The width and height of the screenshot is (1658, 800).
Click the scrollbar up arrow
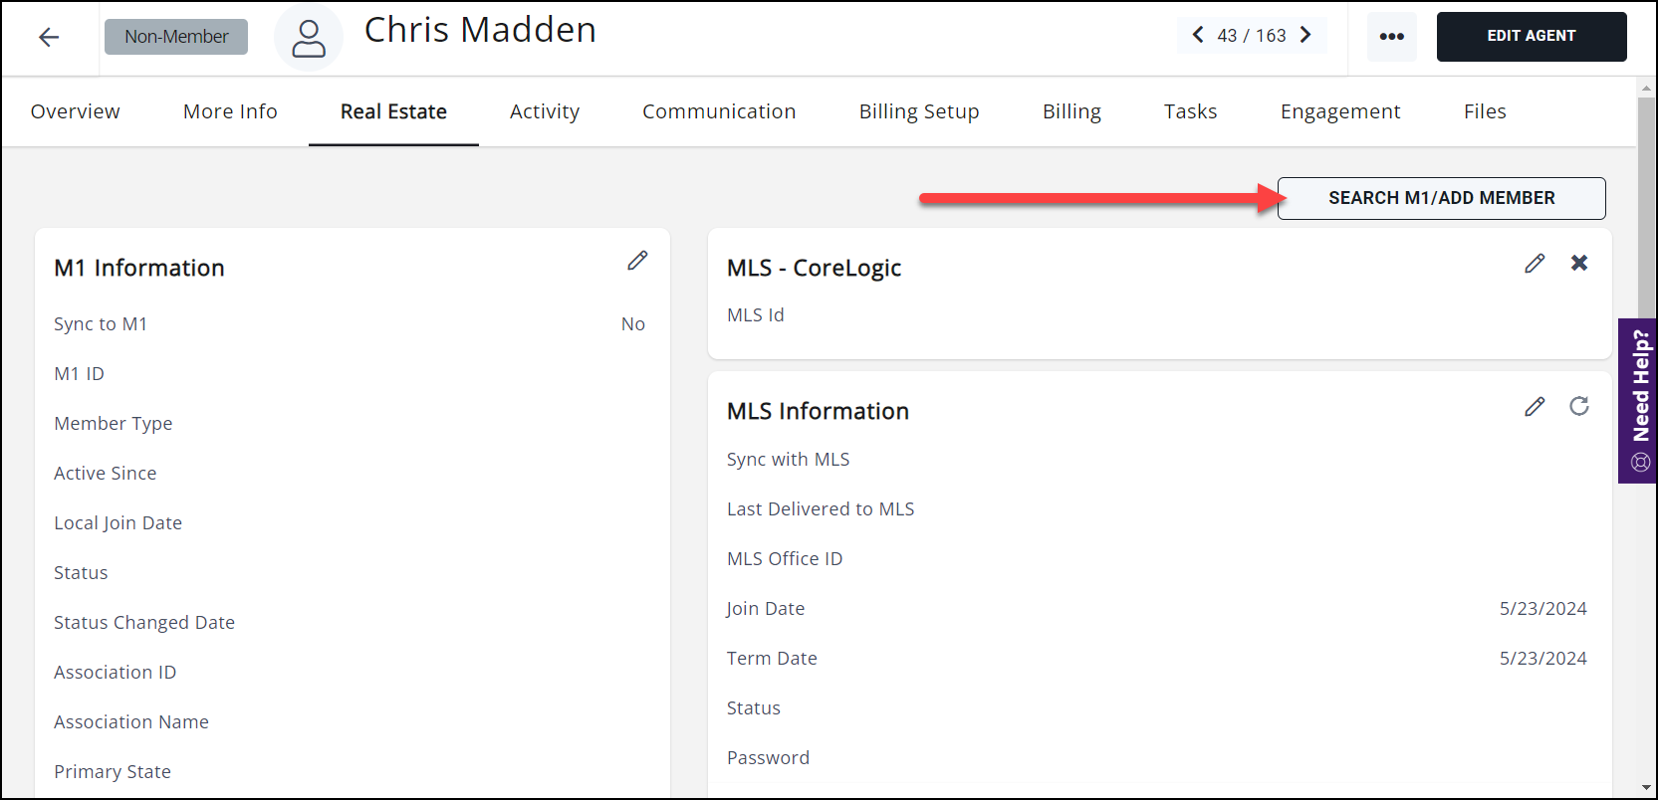point(1646,88)
